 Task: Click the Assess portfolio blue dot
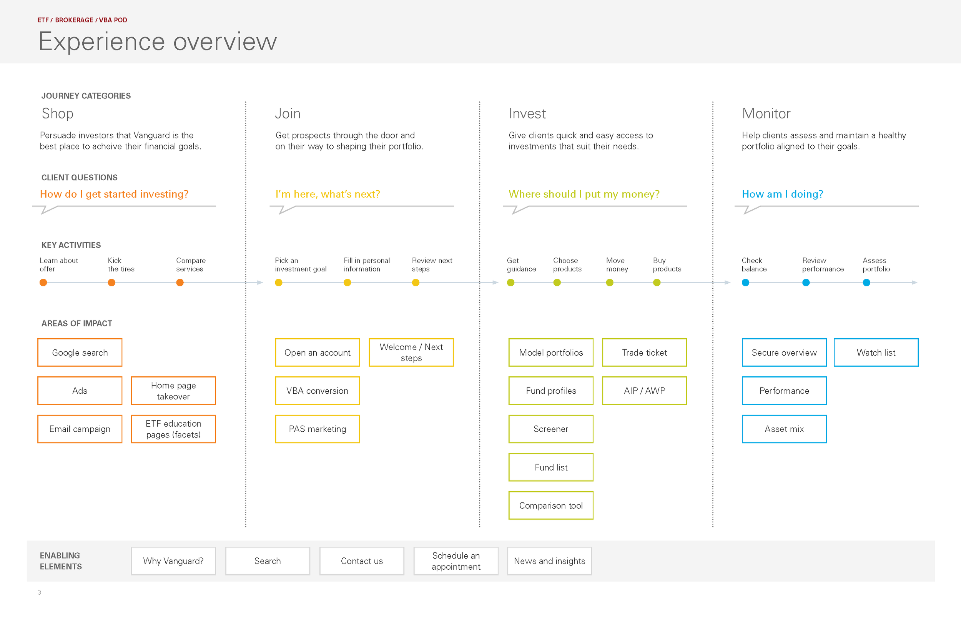pyautogui.click(x=866, y=283)
